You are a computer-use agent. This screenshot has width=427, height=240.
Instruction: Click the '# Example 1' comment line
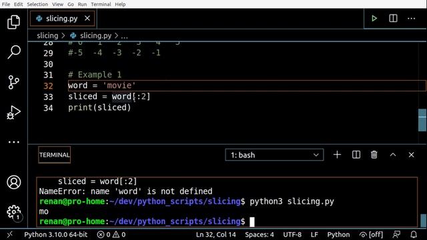95,75
